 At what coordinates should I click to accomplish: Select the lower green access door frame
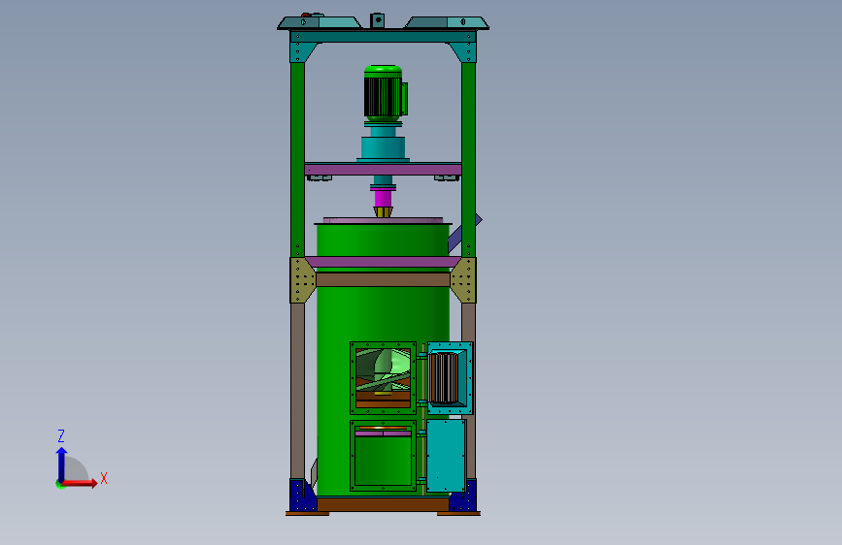coord(383,456)
